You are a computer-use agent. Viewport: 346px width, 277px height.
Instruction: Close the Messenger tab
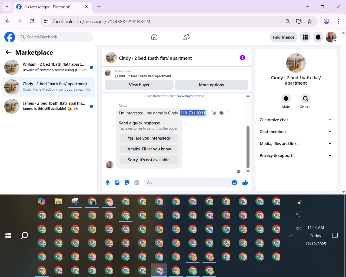pyautogui.click(x=86, y=7)
